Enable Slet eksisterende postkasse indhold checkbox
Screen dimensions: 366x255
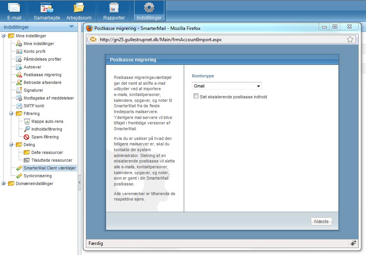point(196,96)
